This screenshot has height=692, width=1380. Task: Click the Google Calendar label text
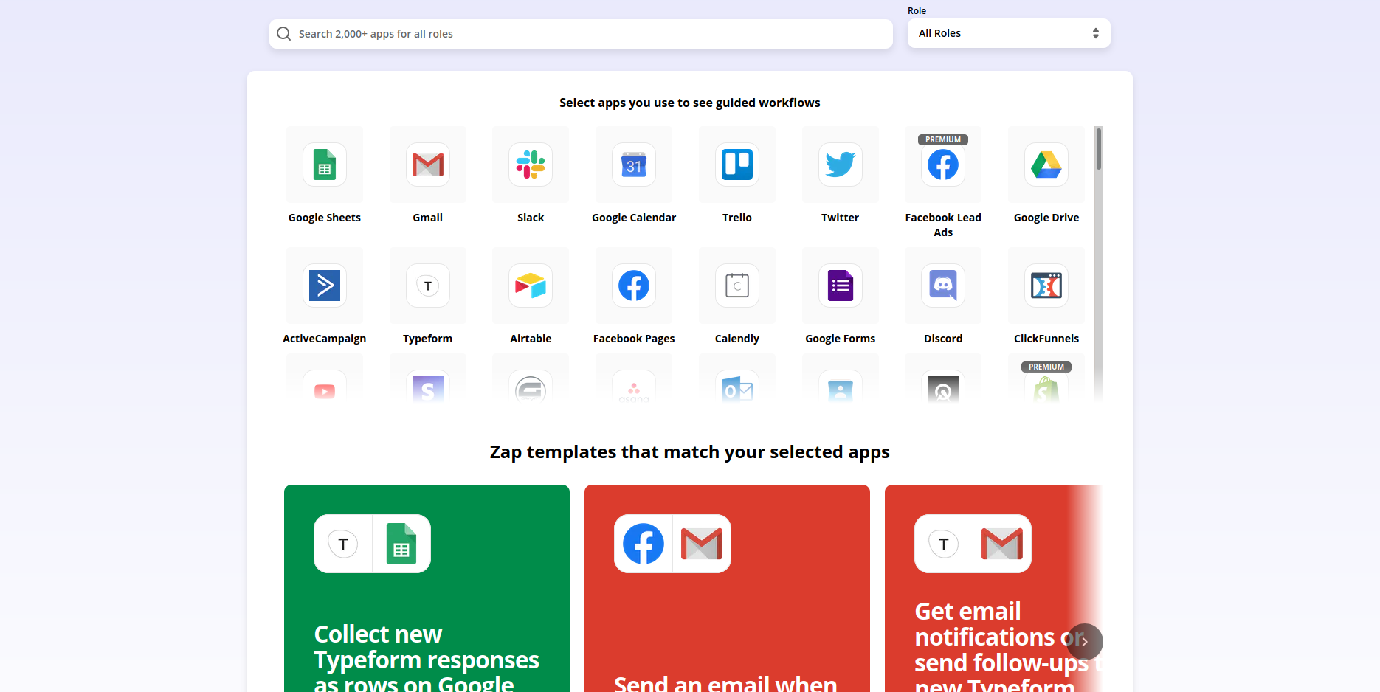click(634, 218)
